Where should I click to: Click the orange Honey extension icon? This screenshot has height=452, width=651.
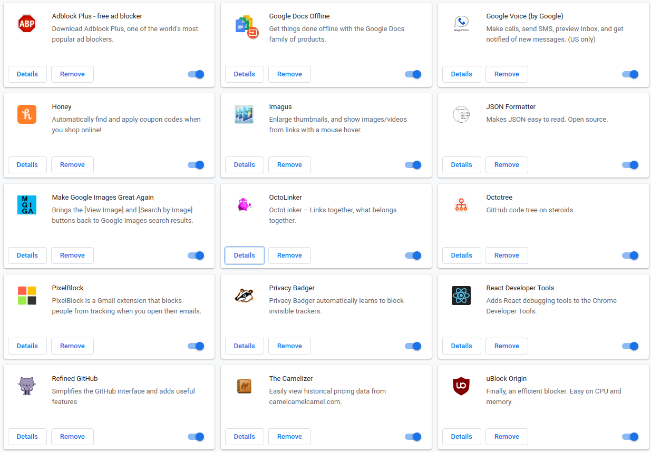tap(27, 114)
